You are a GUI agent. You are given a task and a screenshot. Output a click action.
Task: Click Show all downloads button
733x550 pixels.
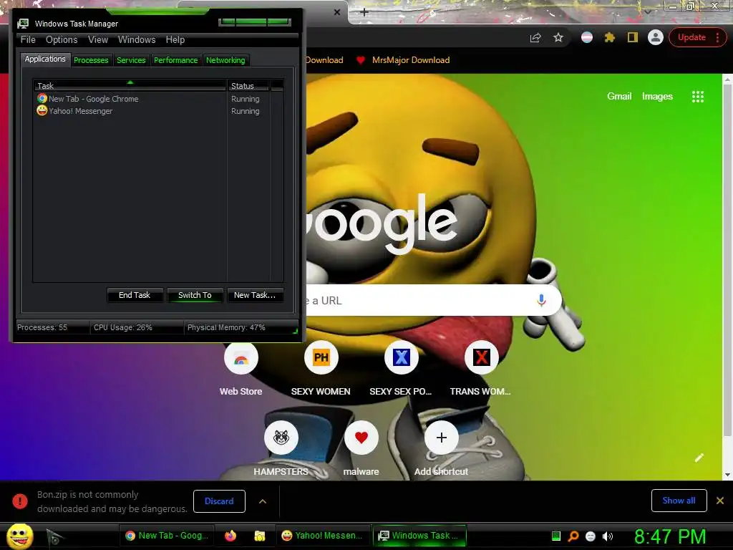pyautogui.click(x=679, y=501)
